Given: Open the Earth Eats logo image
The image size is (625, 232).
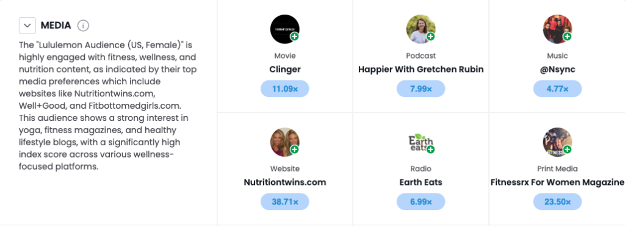Looking at the screenshot, I should coord(421,142).
